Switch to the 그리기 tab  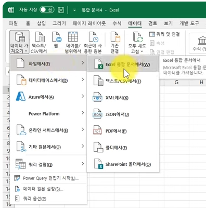tap(59, 23)
